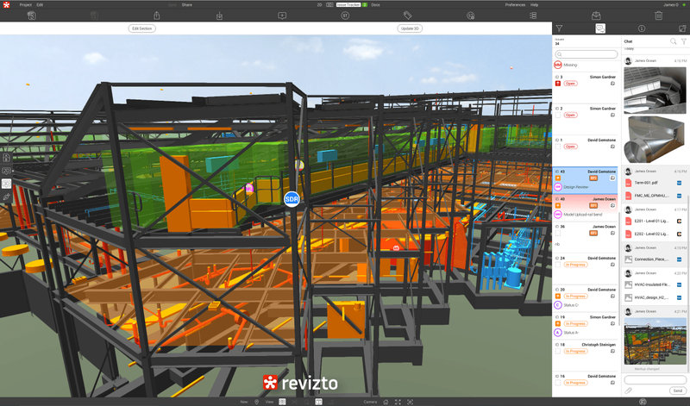Send the chat message with Send button
The width and height of the screenshot is (690, 406).
pos(676,390)
